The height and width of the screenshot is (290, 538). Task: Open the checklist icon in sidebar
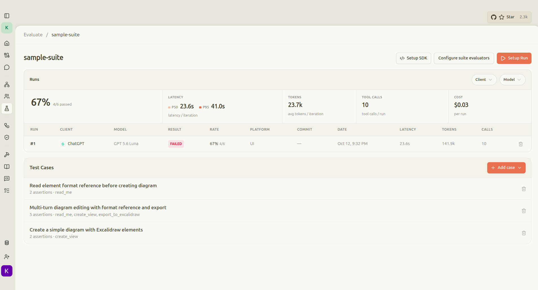coord(7,191)
